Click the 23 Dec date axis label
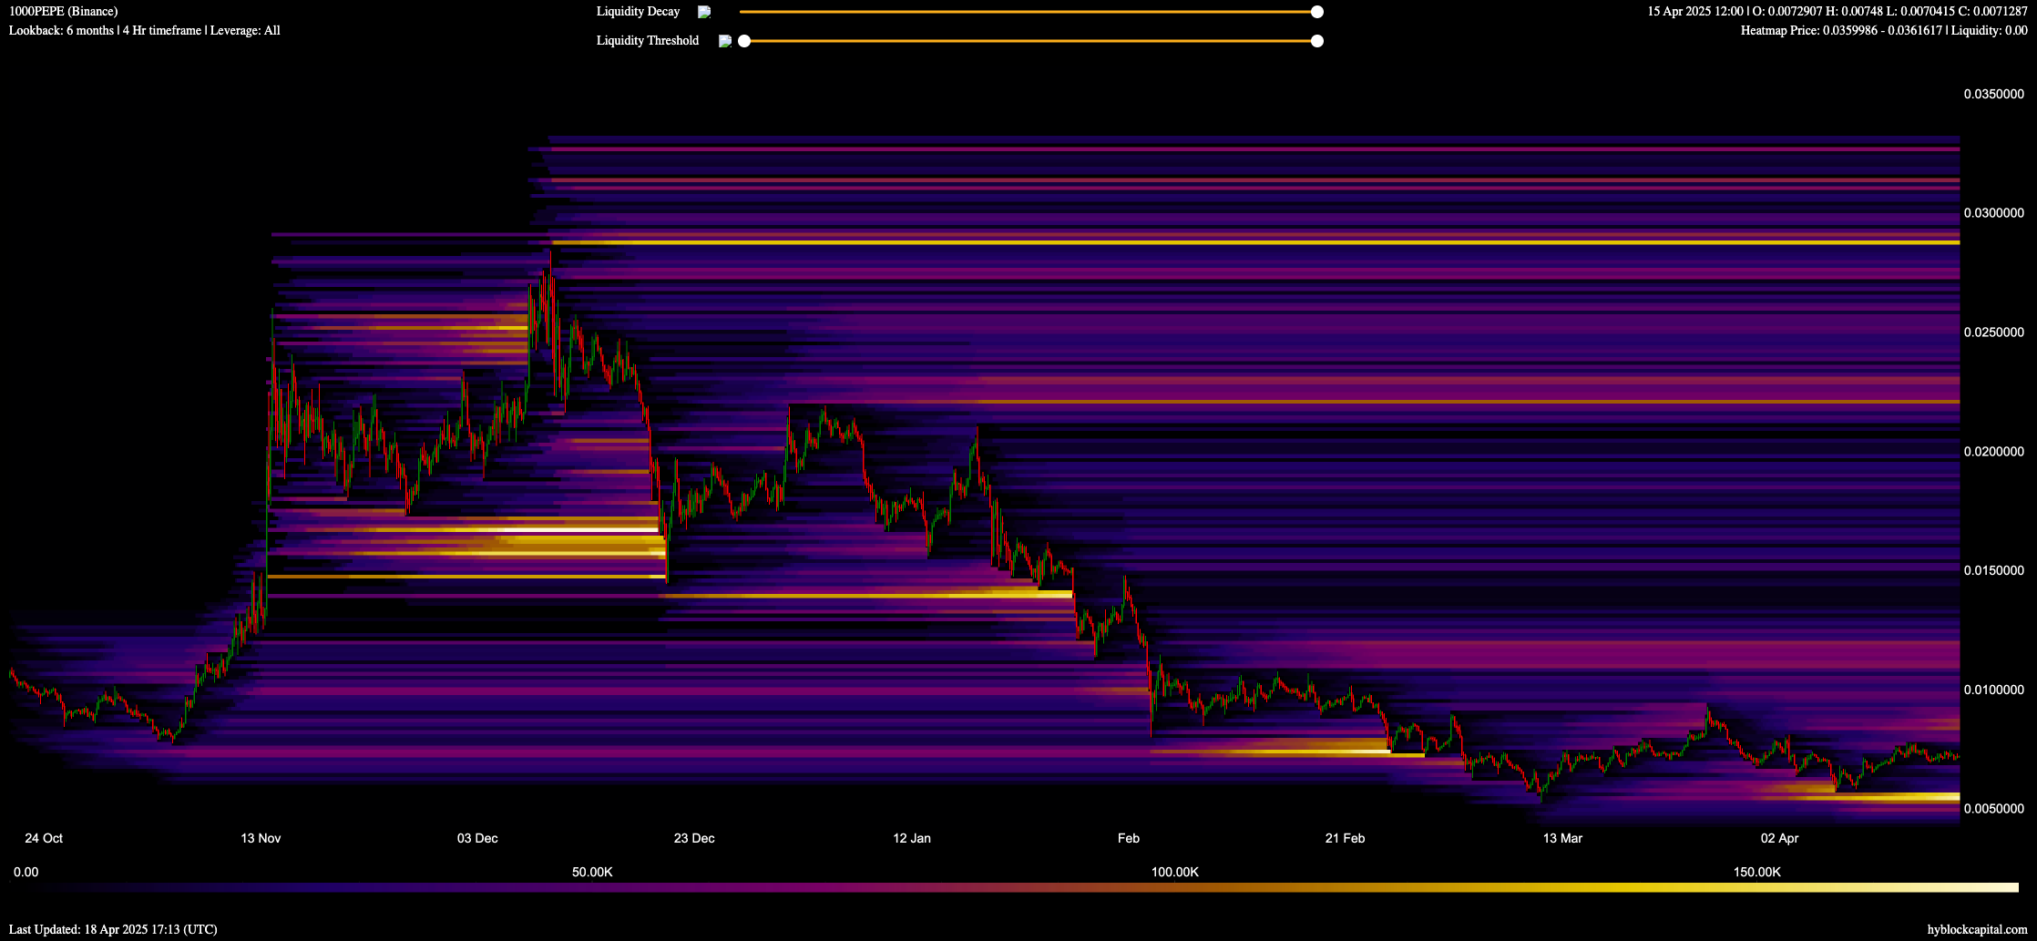The width and height of the screenshot is (2037, 941). (x=694, y=838)
